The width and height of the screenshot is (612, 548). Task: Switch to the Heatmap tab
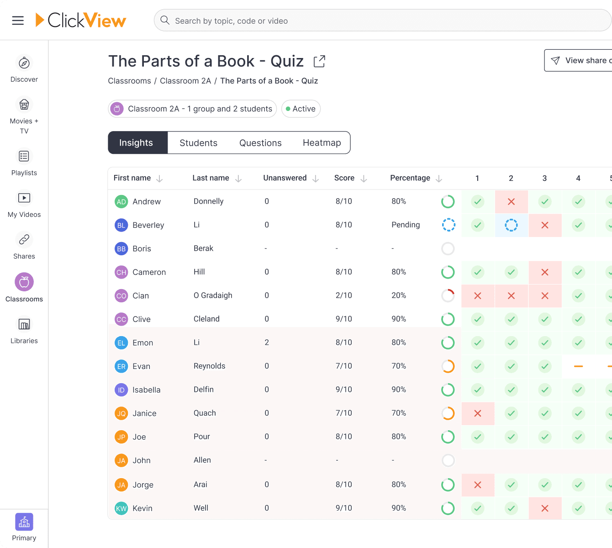coord(322,143)
